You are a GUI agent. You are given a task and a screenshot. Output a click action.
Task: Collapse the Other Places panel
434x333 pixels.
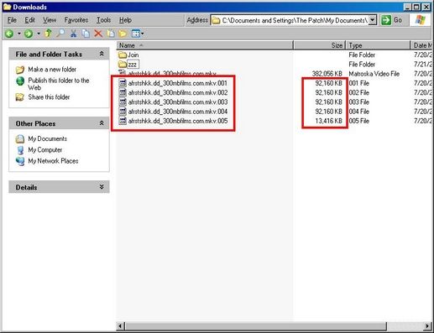tap(102, 123)
